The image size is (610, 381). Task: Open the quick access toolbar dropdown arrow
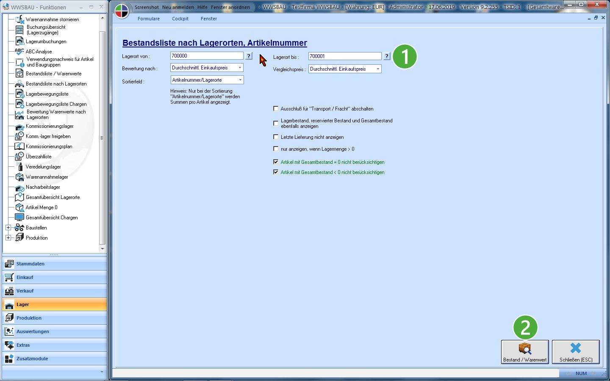click(x=259, y=7)
